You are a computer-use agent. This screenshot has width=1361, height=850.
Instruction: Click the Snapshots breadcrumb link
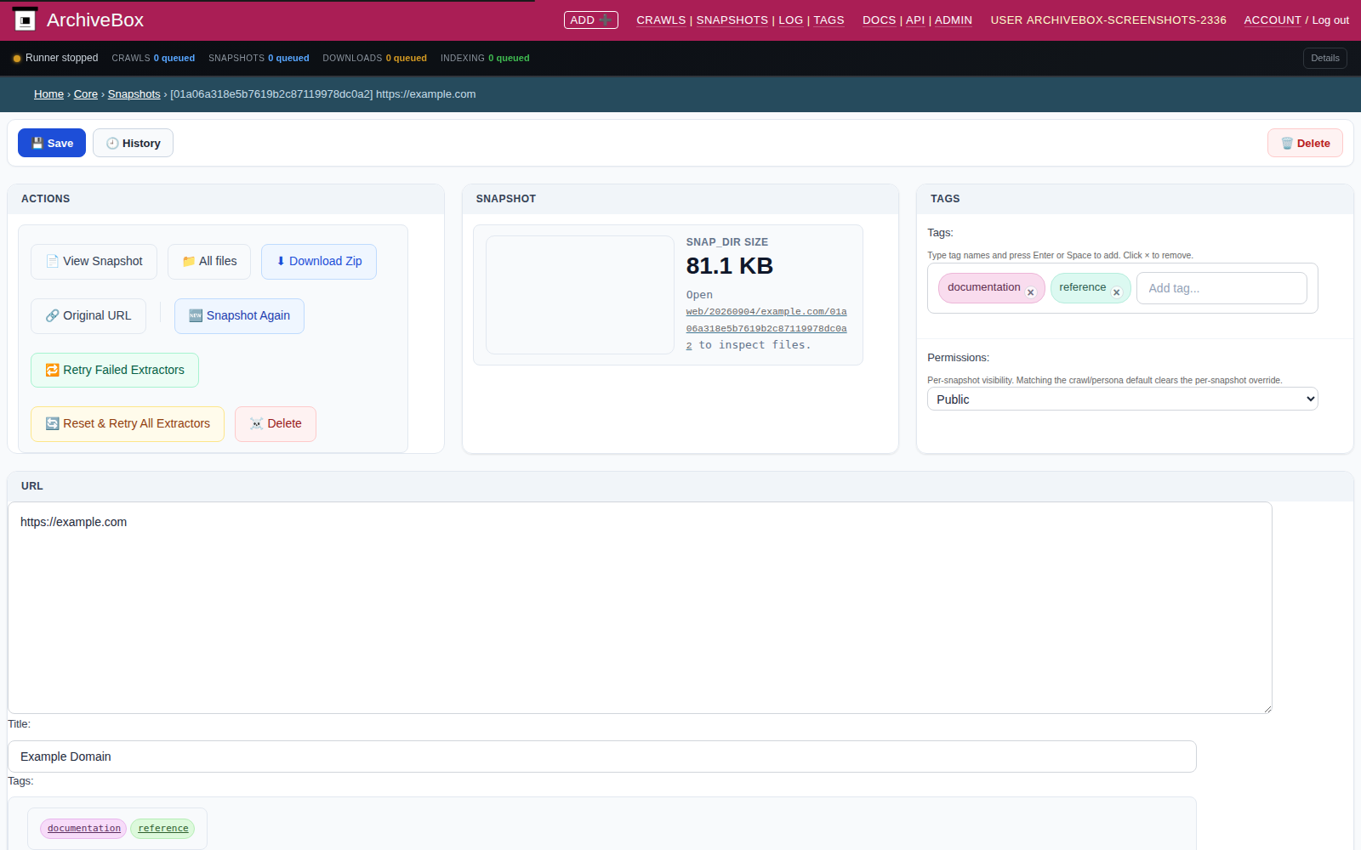134,94
